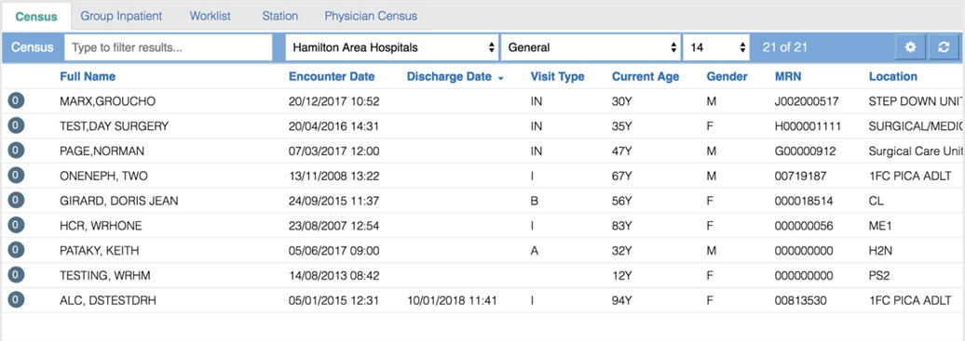This screenshot has height=341, width=965.
Task: Click the badge icon beside PAGE,NORMAN
Action: tap(16, 151)
